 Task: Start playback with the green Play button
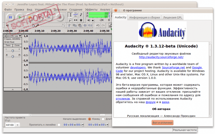point(20,17)
